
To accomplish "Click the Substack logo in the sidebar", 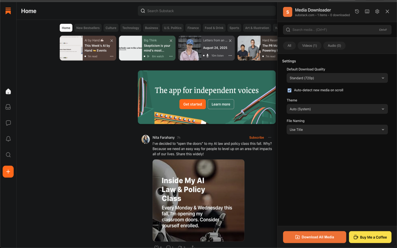I will 8,11.
